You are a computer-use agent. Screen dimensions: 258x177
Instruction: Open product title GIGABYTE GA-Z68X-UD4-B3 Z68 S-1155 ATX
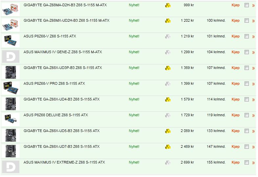[x=61, y=99]
